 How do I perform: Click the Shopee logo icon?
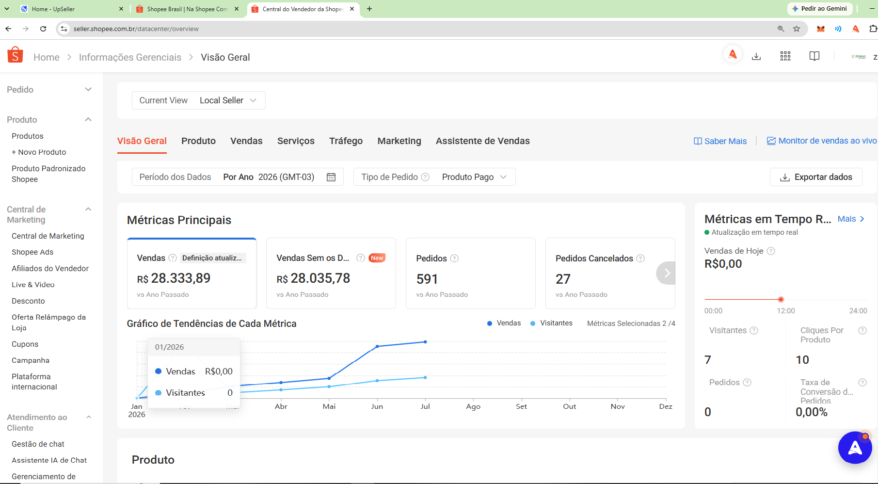pos(15,55)
